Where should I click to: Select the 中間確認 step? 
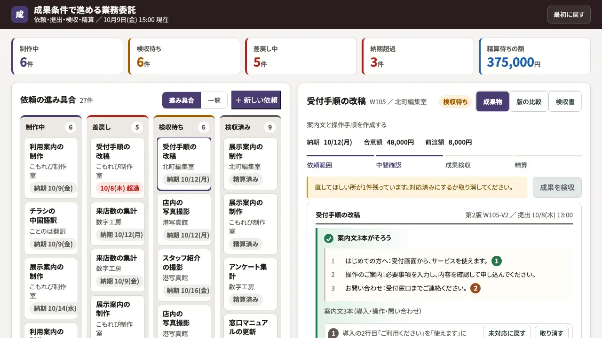(409, 162)
